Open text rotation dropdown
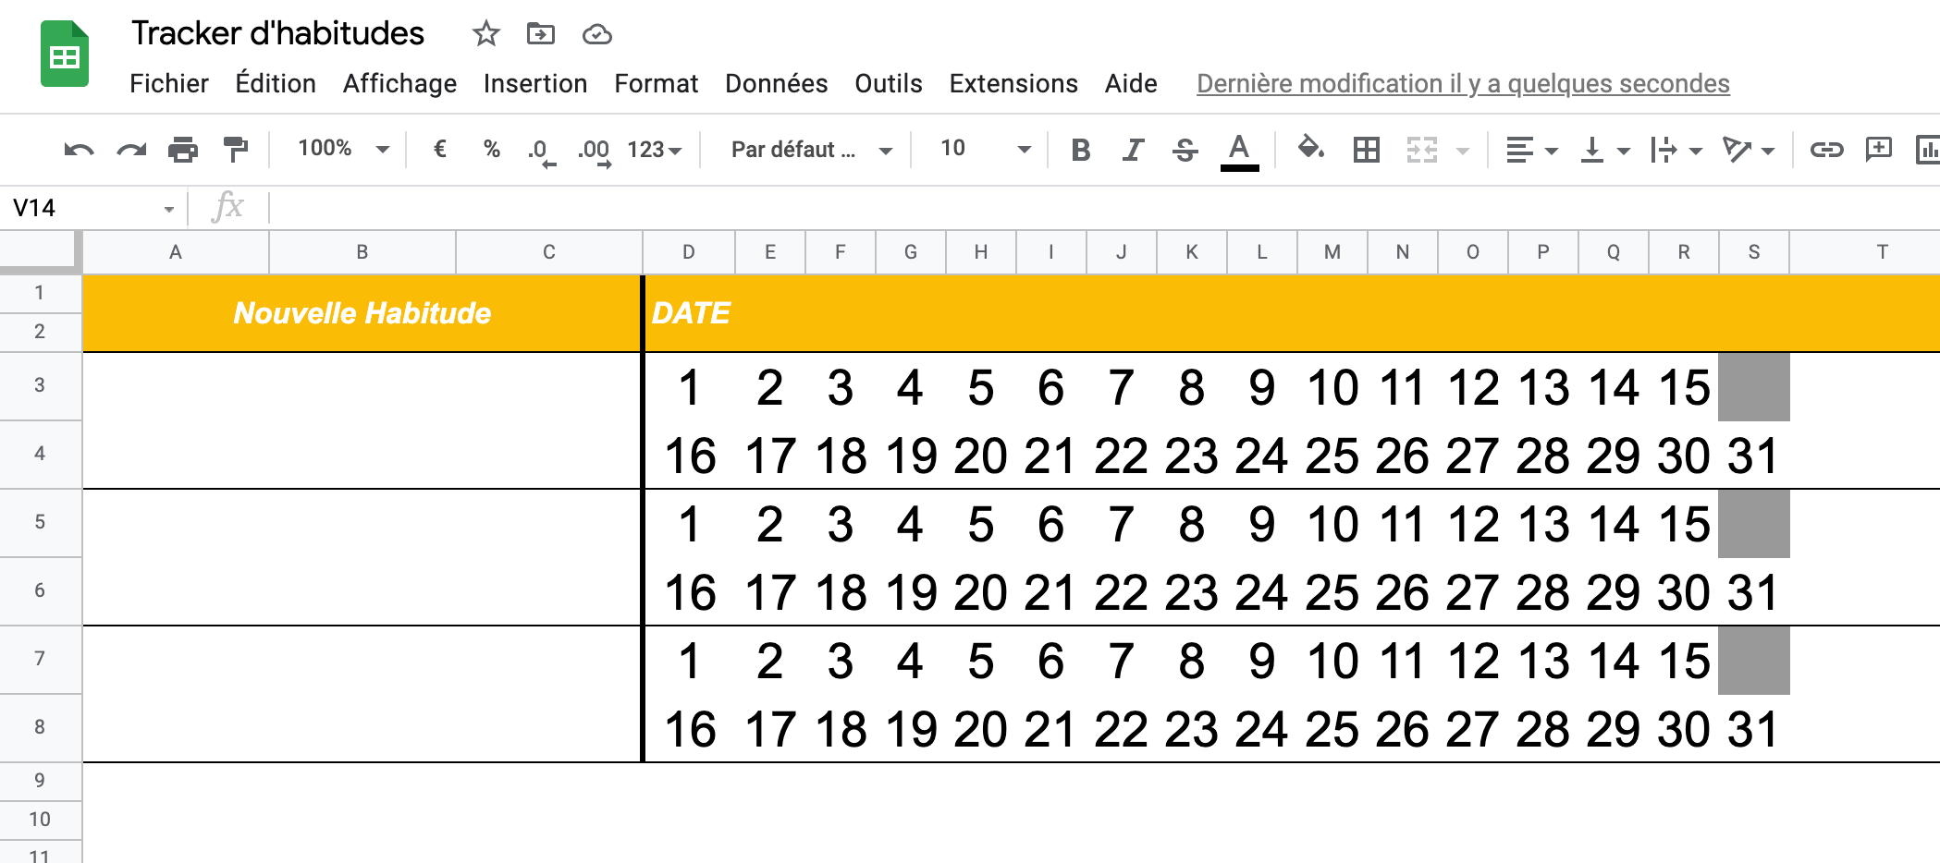 (1749, 150)
